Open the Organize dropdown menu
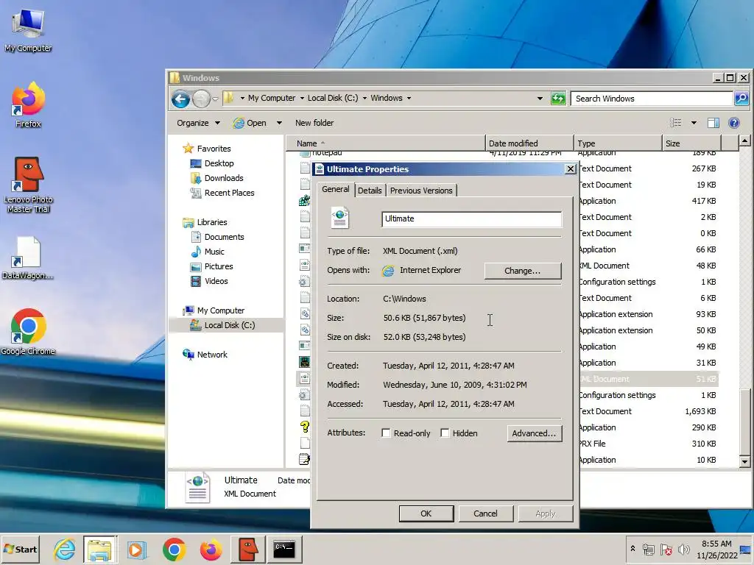Viewport: 754px width, 565px height. 198,123
